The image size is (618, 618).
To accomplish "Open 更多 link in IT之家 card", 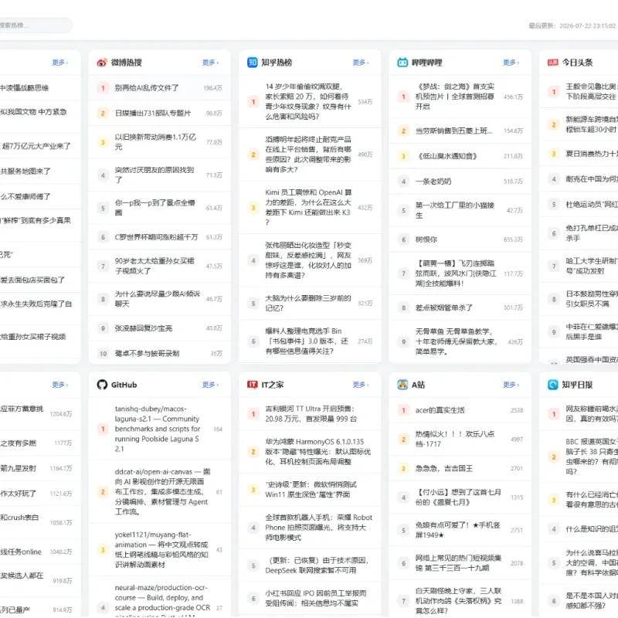I will [361, 385].
